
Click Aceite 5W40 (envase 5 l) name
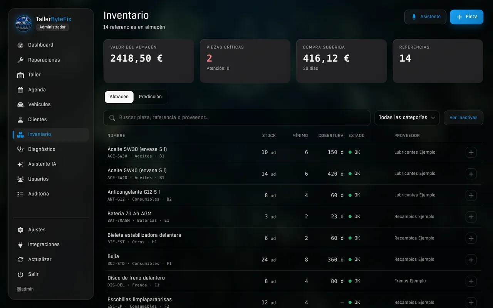coord(137,171)
